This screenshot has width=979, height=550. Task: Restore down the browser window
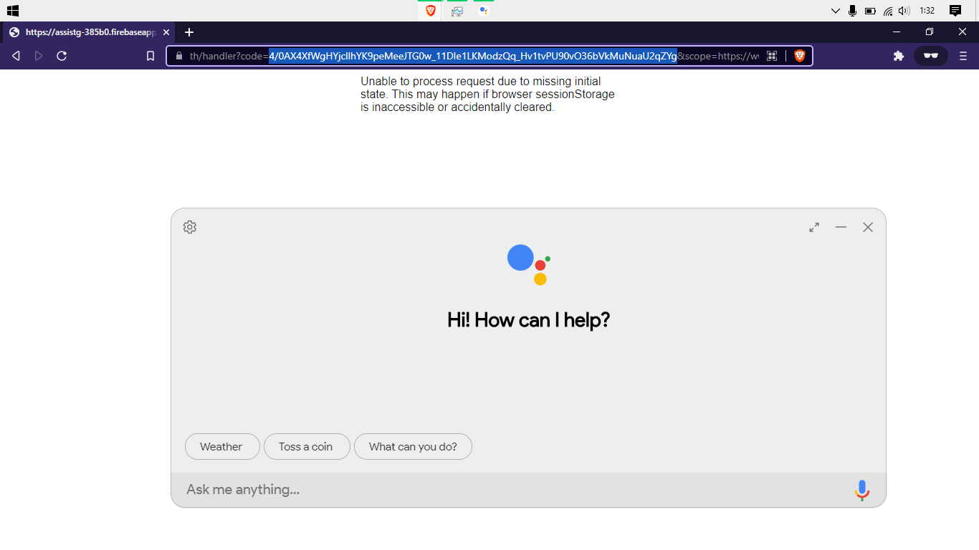pos(930,32)
